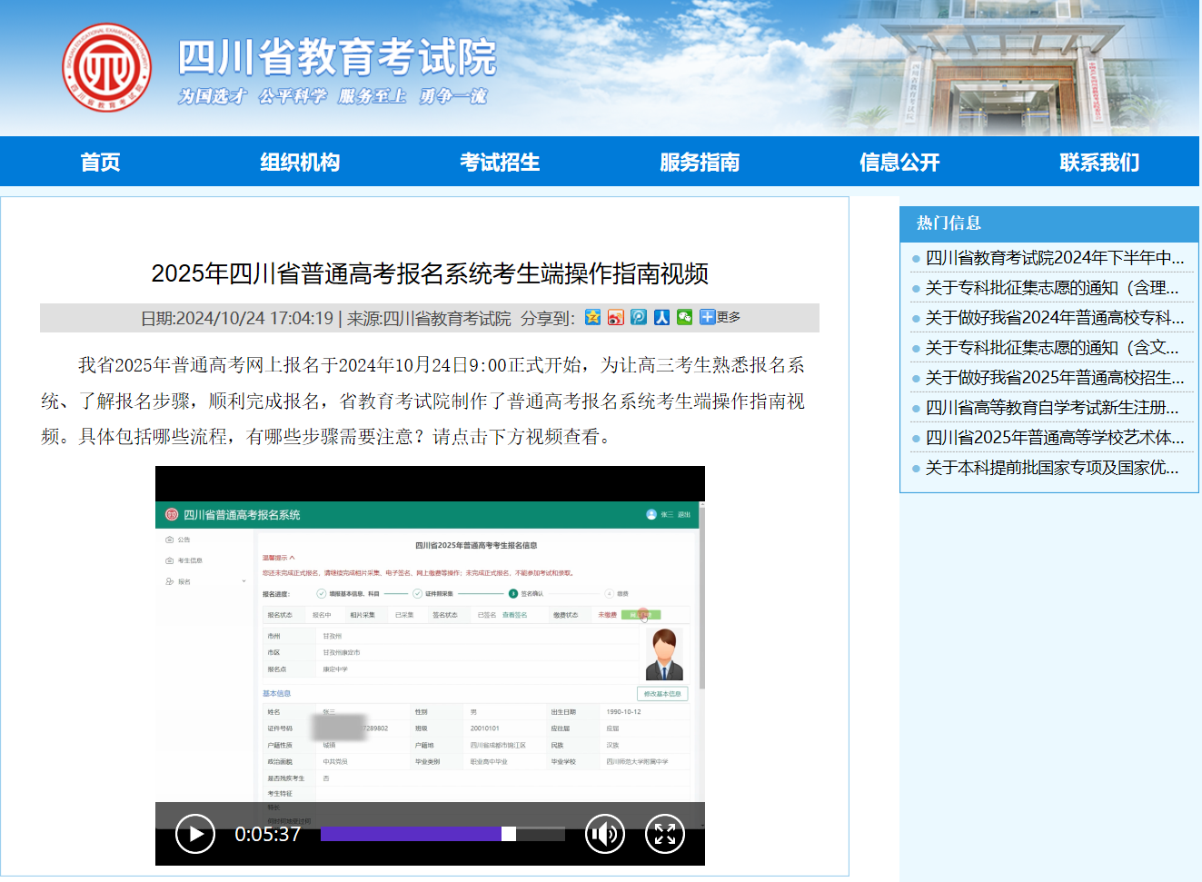Go to 首页 in navigation bar
This screenshot has height=882, width=1202.
coord(100,163)
